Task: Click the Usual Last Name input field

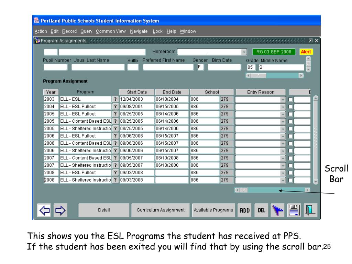Action: 98,67
